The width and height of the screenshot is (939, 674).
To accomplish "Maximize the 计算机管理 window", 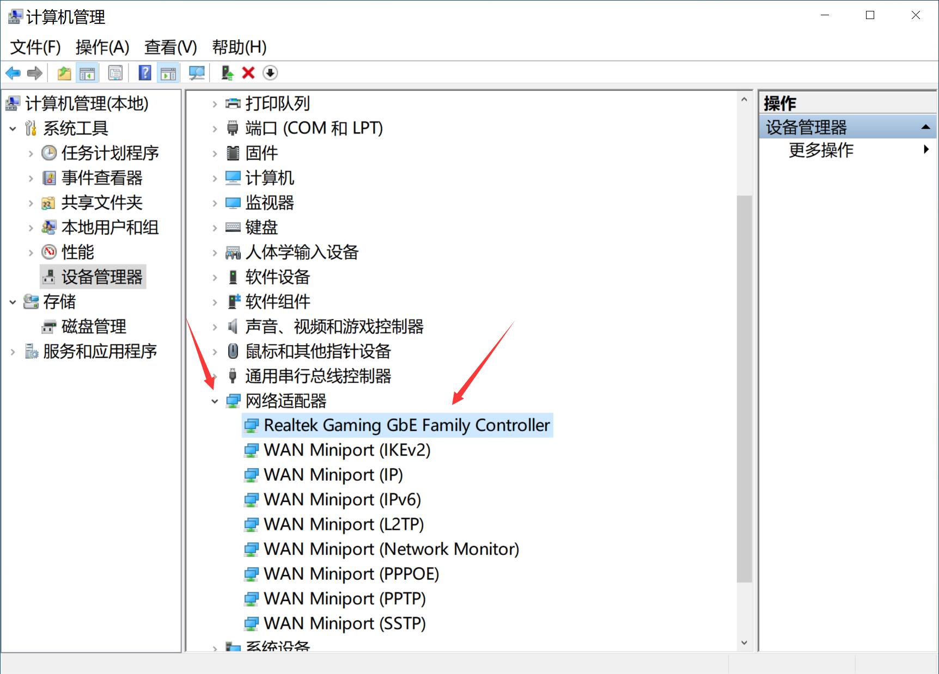I will [870, 15].
